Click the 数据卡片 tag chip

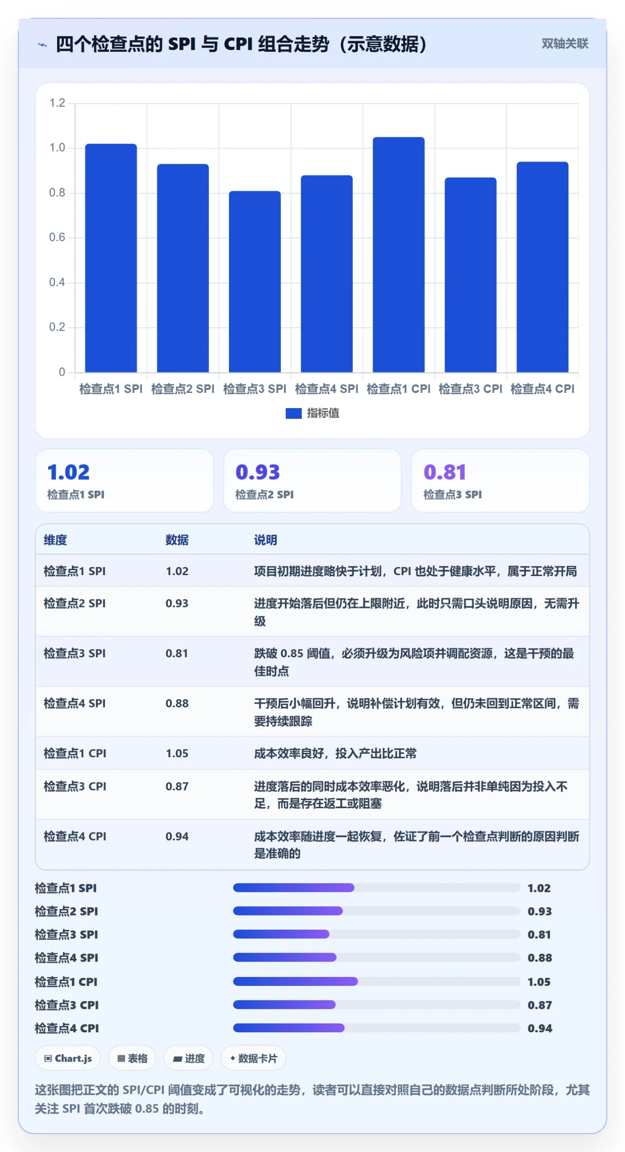pos(253,1058)
